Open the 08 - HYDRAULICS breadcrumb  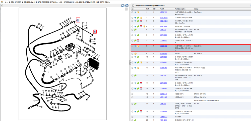tap(67, 2)
